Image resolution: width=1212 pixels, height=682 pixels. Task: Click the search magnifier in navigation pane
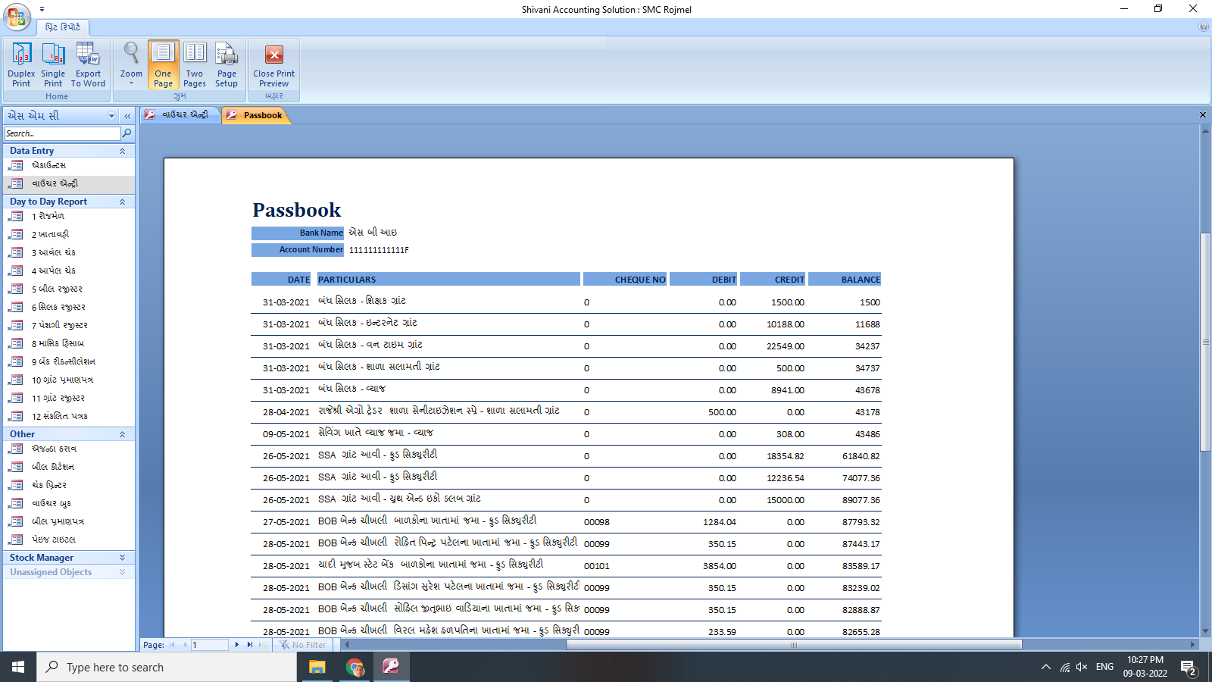pos(127,133)
